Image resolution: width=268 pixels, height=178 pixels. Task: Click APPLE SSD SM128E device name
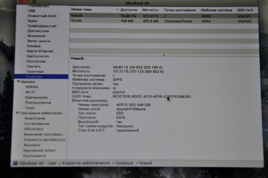tap(133, 105)
